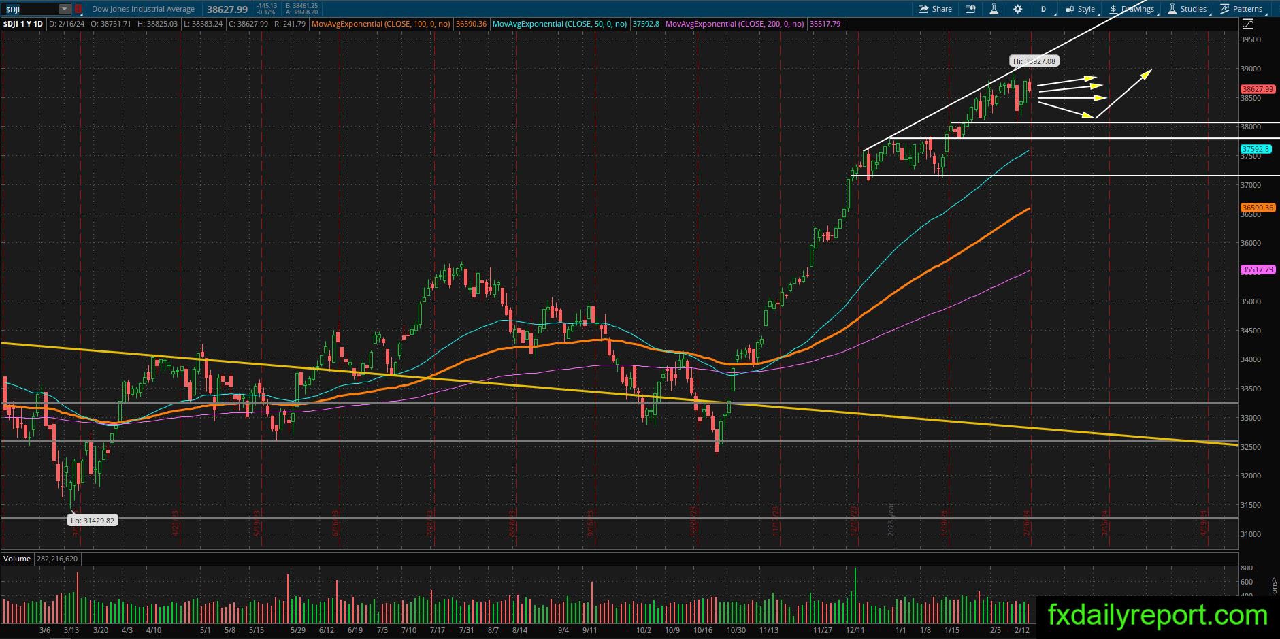Click the Studies flask icon
This screenshot has height=639, width=1280.
[1172, 9]
